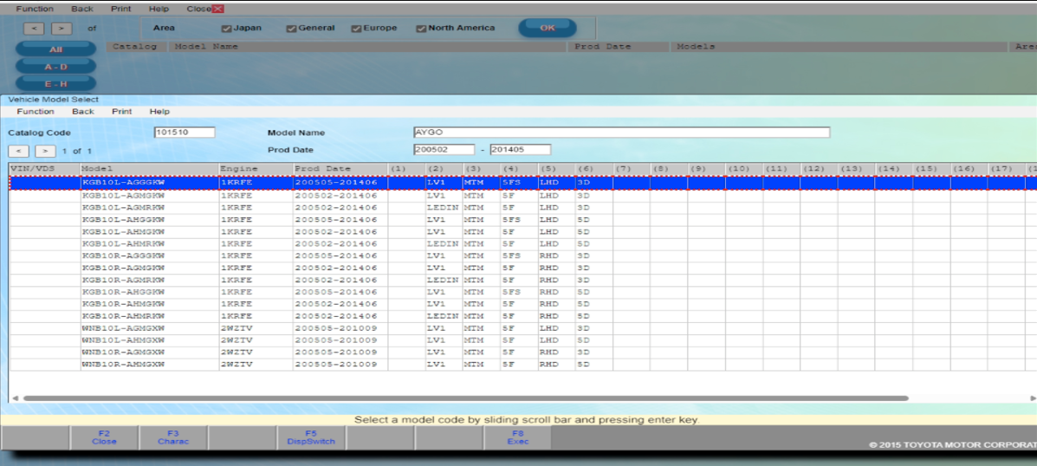Click the F5 DispSwitch function key button
The width and height of the screenshot is (1037, 466).
point(311,437)
